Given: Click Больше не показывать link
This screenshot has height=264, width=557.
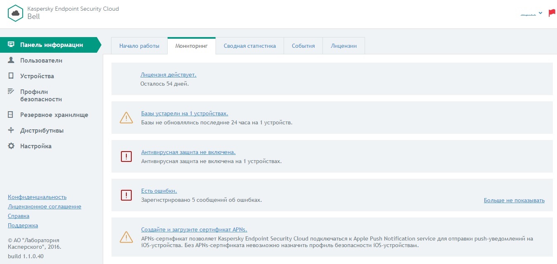Looking at the screenshot, I should (514, 201).
